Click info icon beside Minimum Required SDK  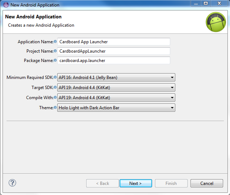(x=55, y=77)
